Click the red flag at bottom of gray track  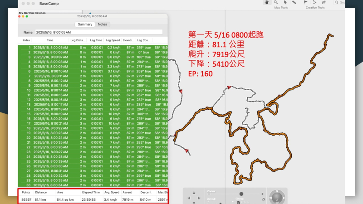pos(186,151)
